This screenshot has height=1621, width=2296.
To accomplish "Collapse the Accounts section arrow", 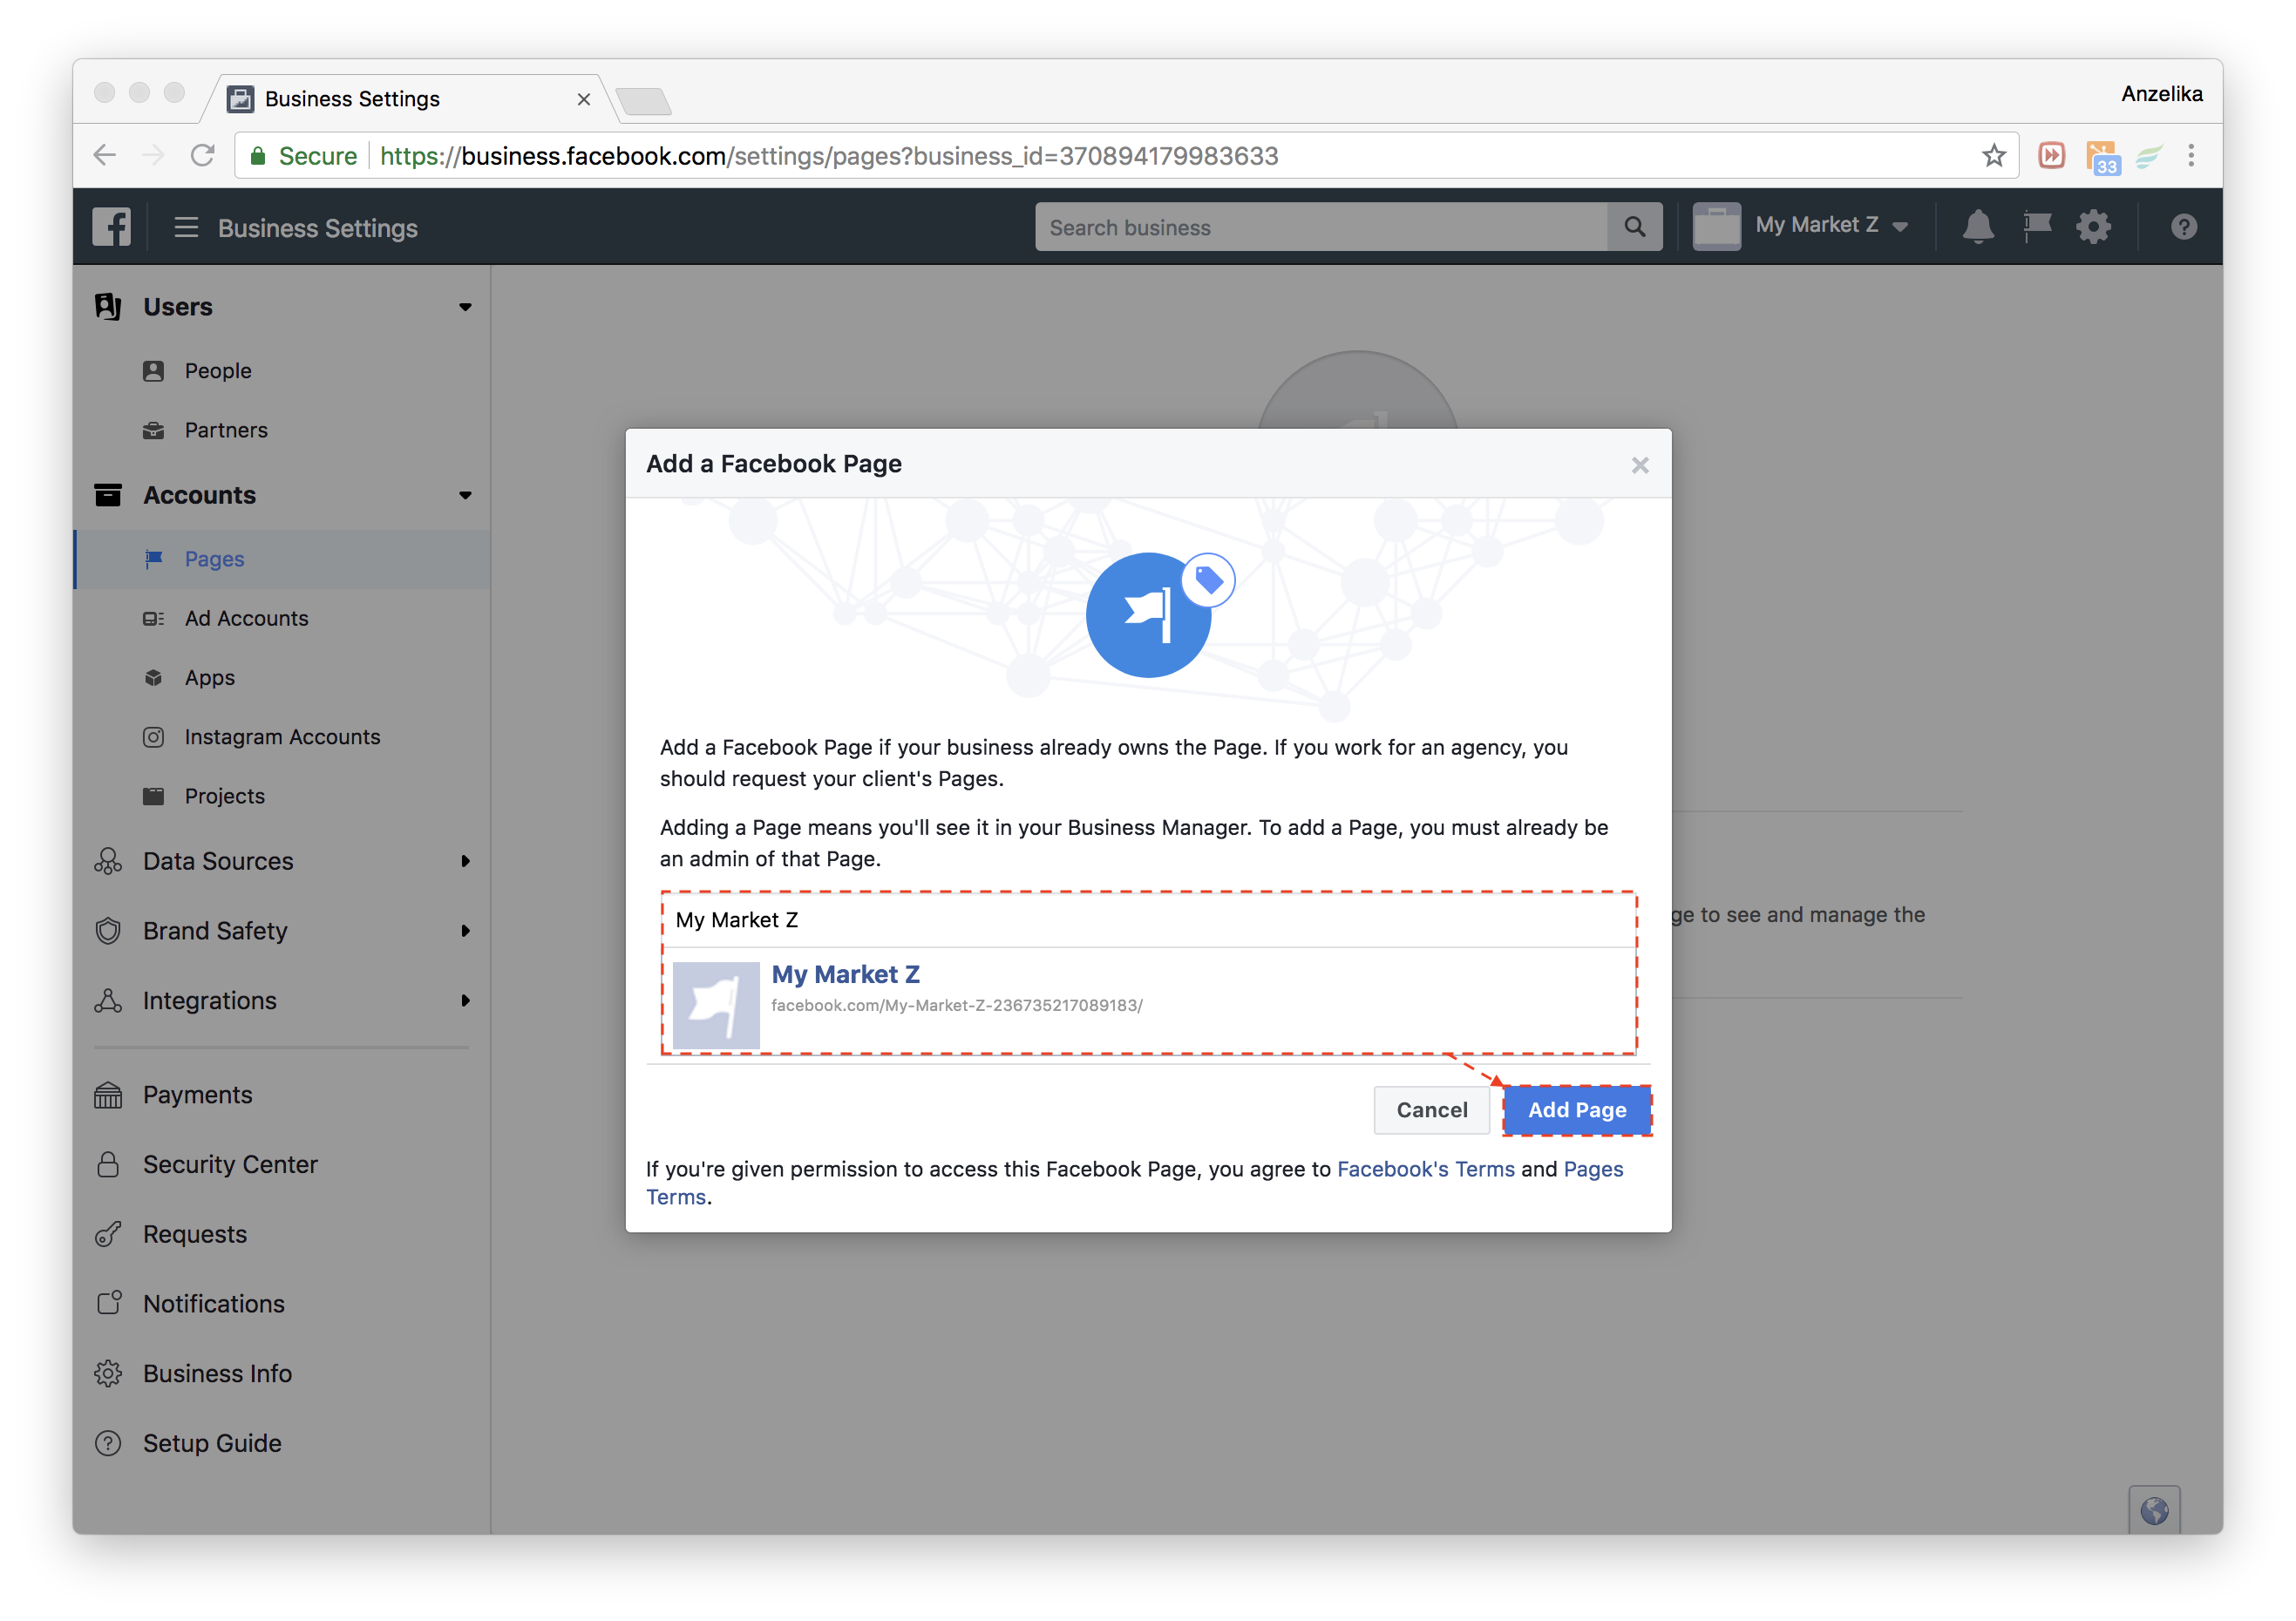I will [465, 495].
